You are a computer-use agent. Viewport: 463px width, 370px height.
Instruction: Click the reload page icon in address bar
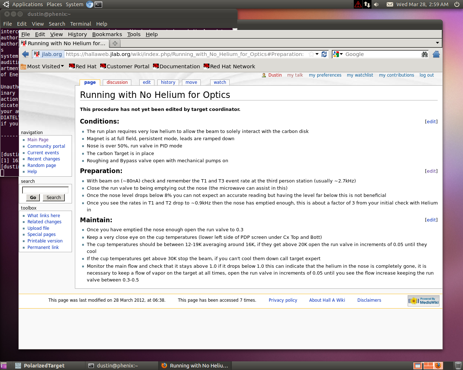pos(324,54)
